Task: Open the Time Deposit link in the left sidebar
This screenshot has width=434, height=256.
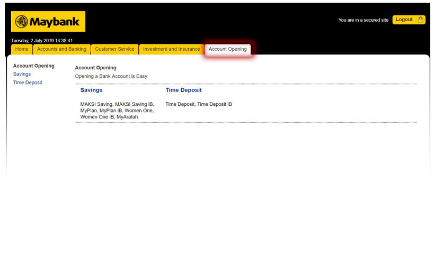Action: [28, 83]
